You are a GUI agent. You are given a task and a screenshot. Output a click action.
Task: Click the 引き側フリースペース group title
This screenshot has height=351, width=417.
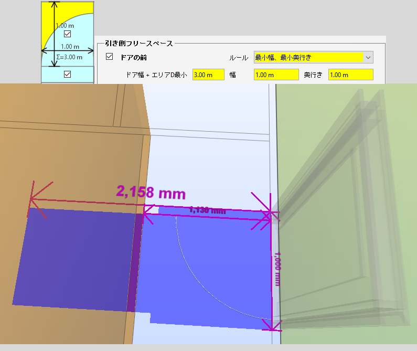[x=139, y=44]
